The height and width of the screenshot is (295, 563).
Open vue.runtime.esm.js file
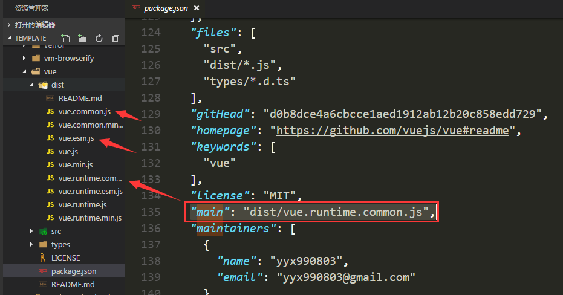(x=91, y=191)
